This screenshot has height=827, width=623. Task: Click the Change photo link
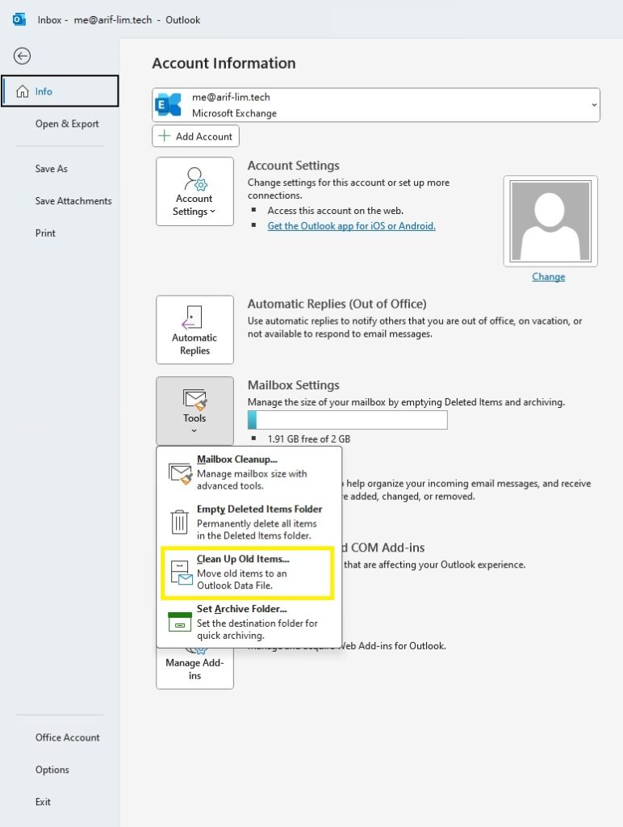(548, 277)
